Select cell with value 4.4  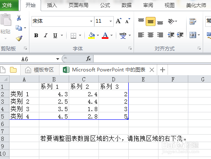(84, 102)
